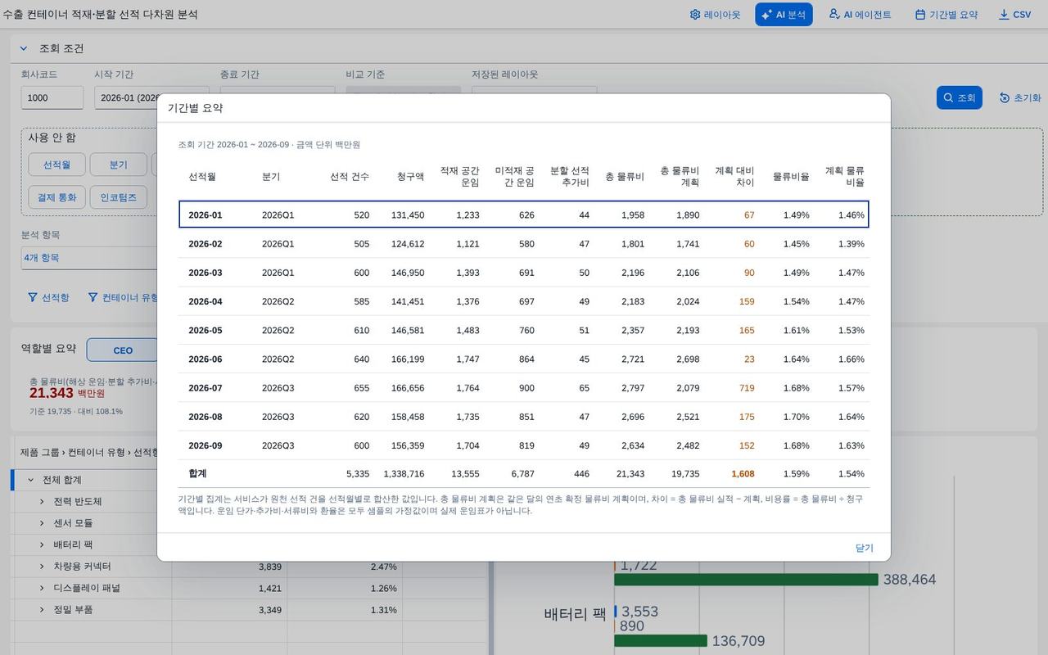This screenshot has height=655, width=1048.
Task: Click the AI 분석 sparkle icon button
Action: (x=767, y=15)
